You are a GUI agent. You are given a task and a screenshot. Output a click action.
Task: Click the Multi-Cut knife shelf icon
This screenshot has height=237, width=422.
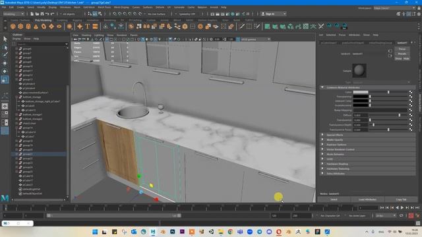[x=242, y=26]
